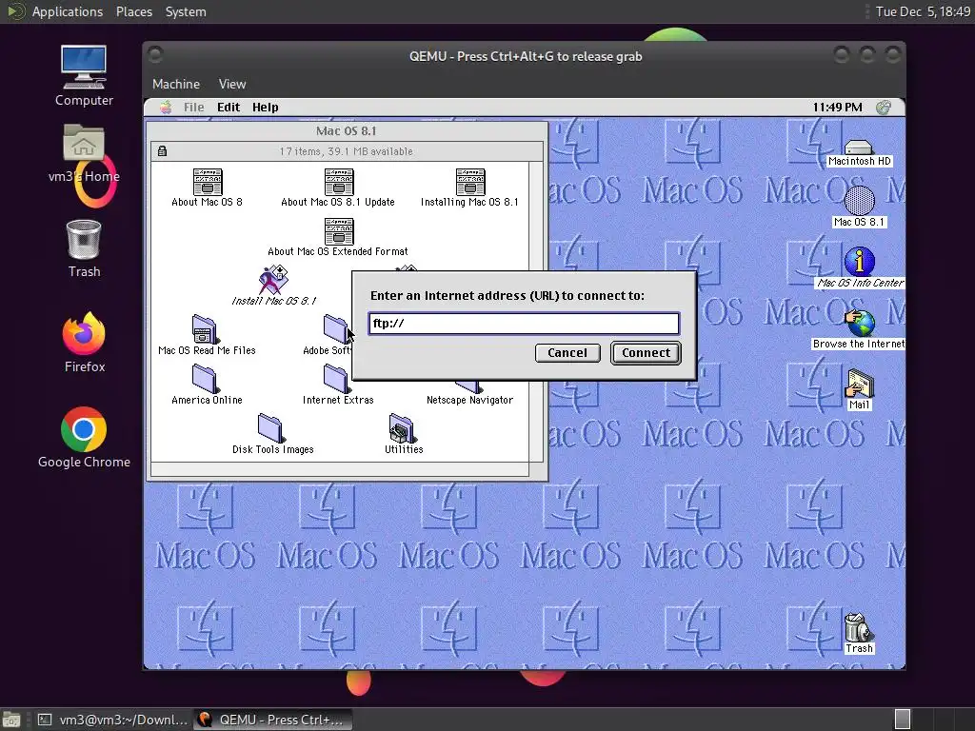The width and height of the screenshot is (975, 731).
Task: Select the Mac OS Trash icon
Action: point(860,627)
